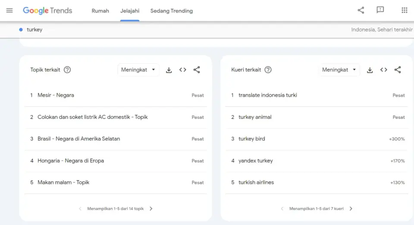414x225 pixels.
Task: Switch to the Rumah tab
Action: [100, 11]
